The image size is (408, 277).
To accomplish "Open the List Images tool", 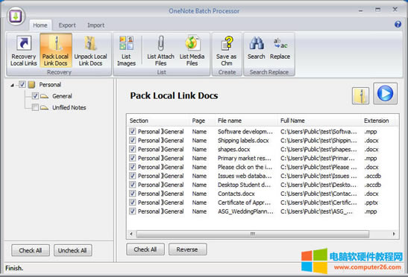I will 126,51.
